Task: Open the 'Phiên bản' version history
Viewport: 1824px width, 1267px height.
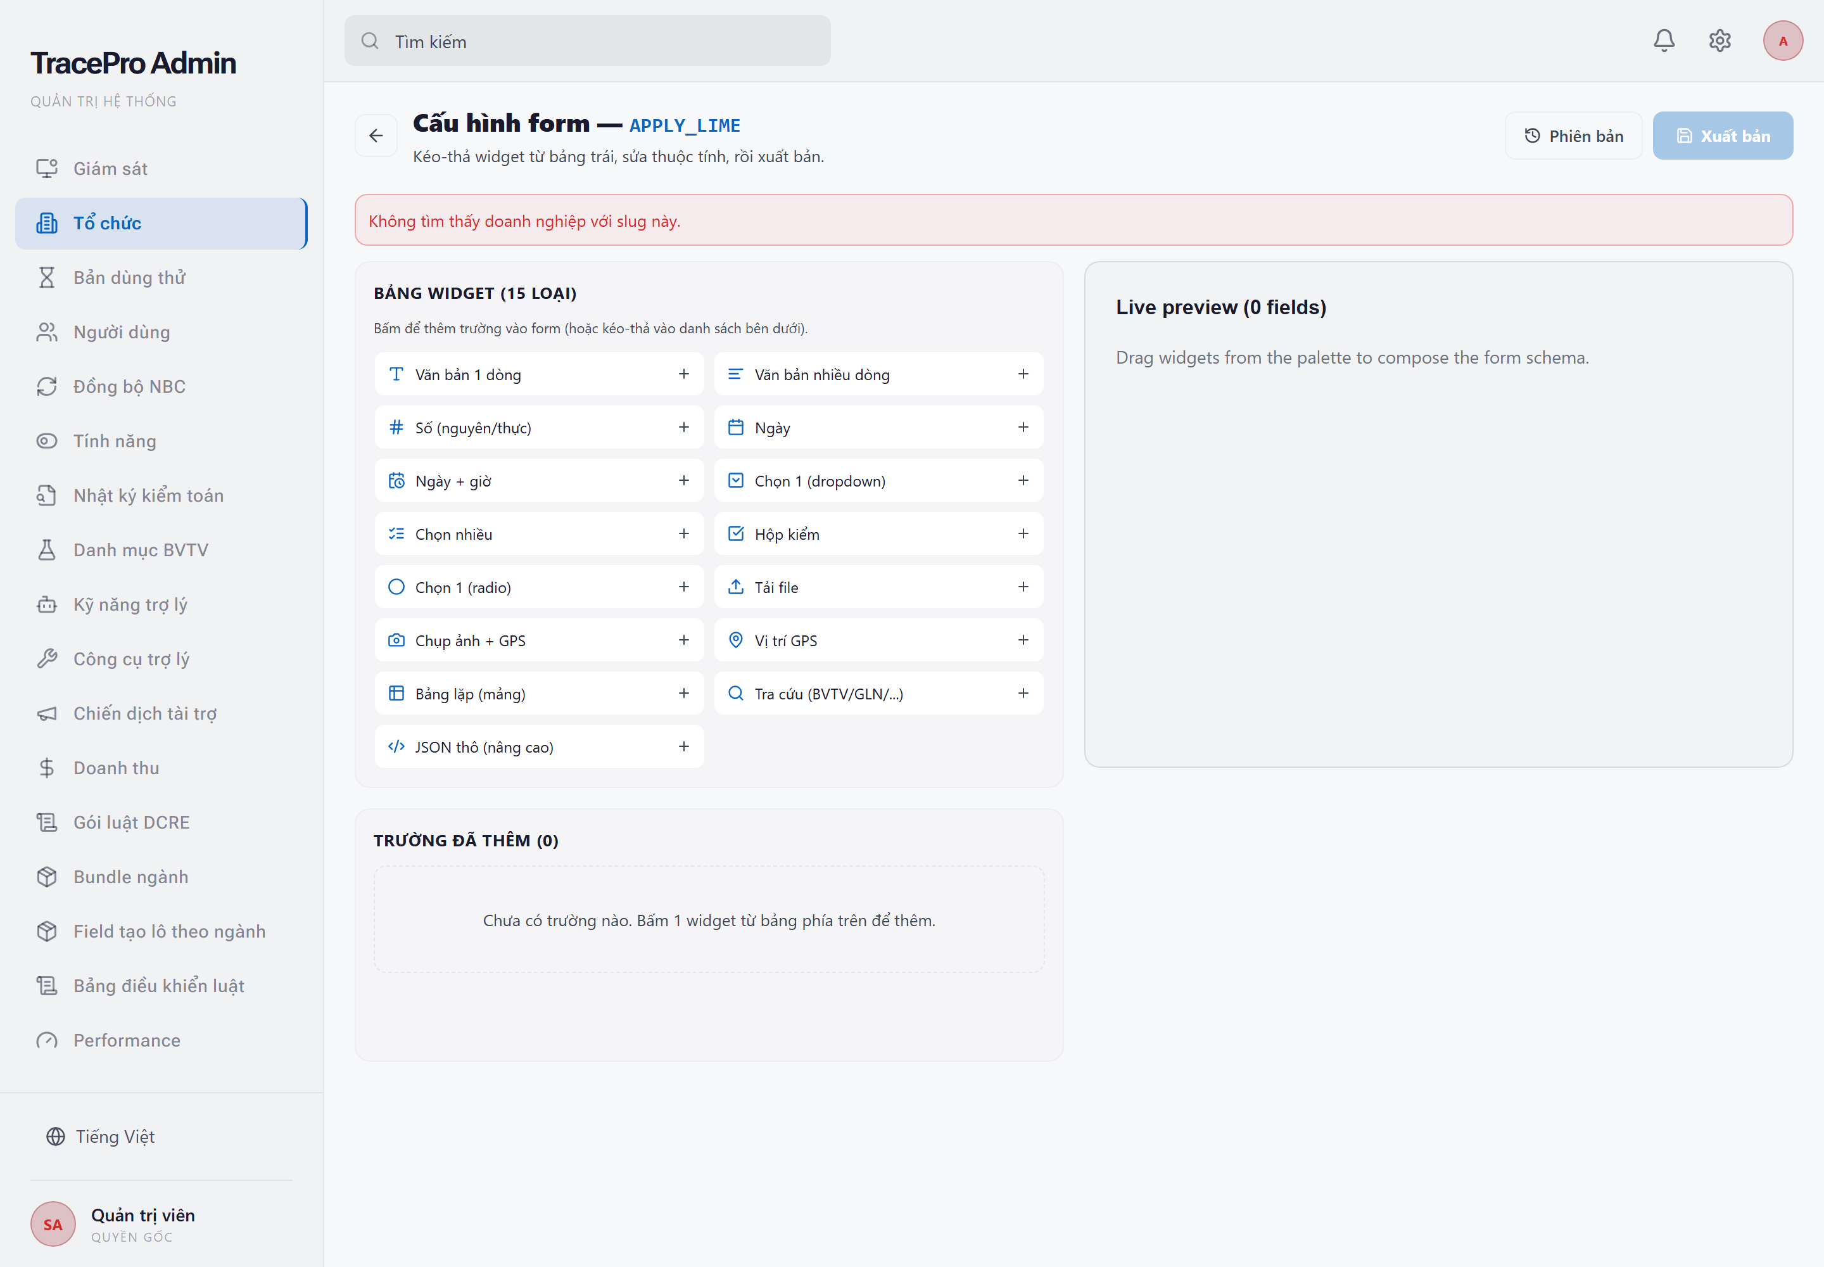Action: click(1573, 136)
